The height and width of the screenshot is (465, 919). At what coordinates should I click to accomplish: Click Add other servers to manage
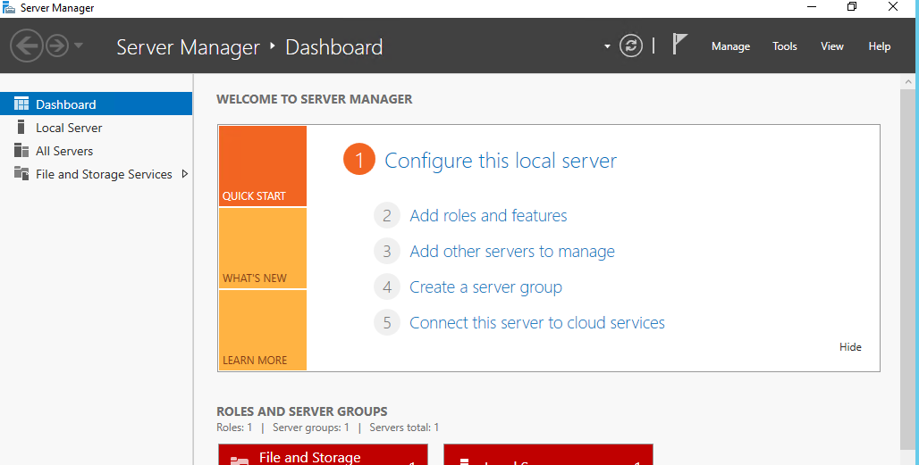512,252
